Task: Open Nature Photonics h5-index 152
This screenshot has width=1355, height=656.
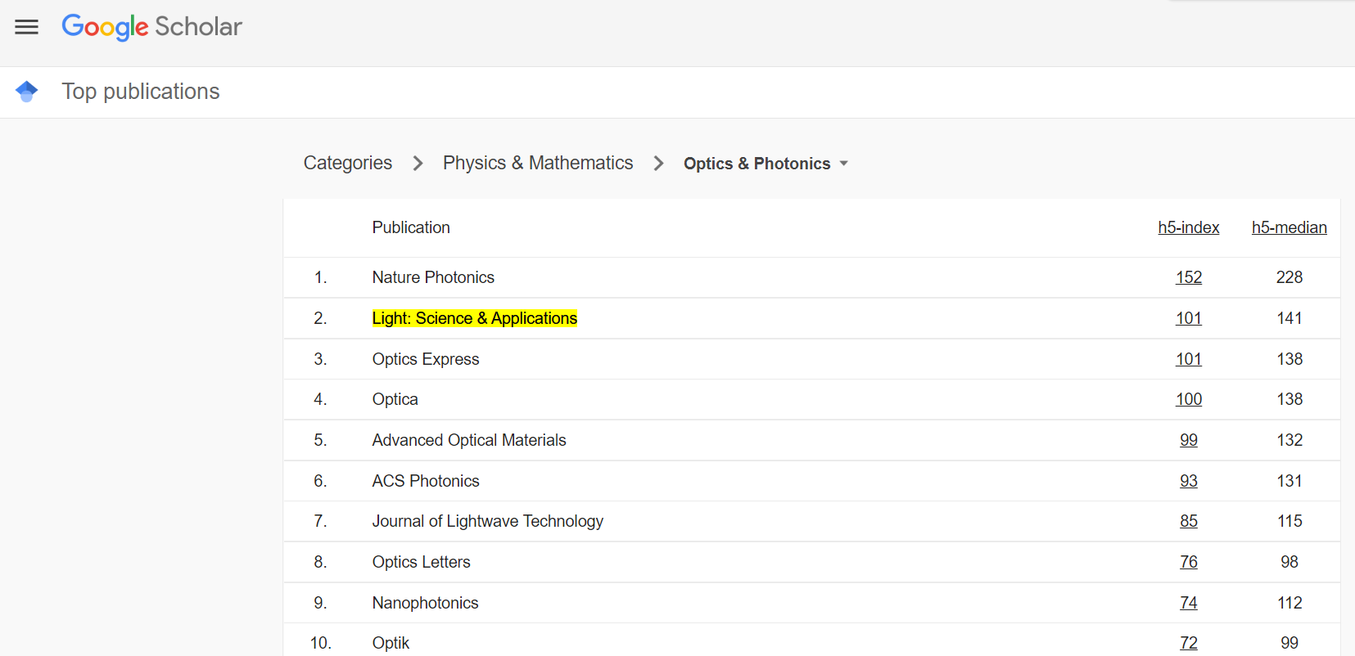Action: point(1188,277)
